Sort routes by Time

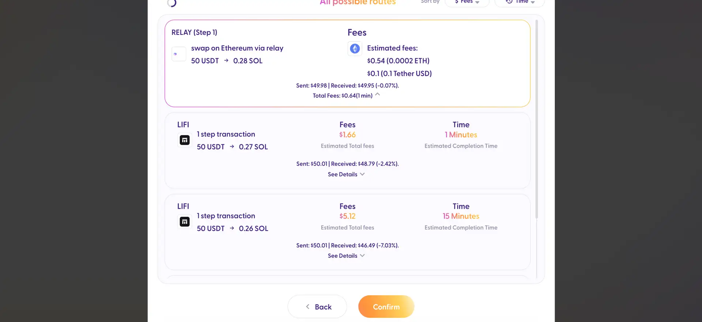pos(520,2)
